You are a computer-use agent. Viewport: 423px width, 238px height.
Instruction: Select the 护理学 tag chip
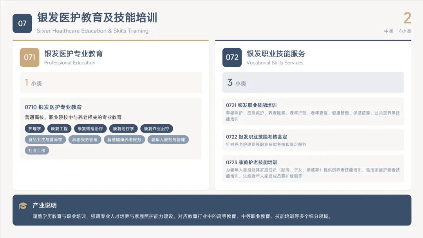coord(34,128)
